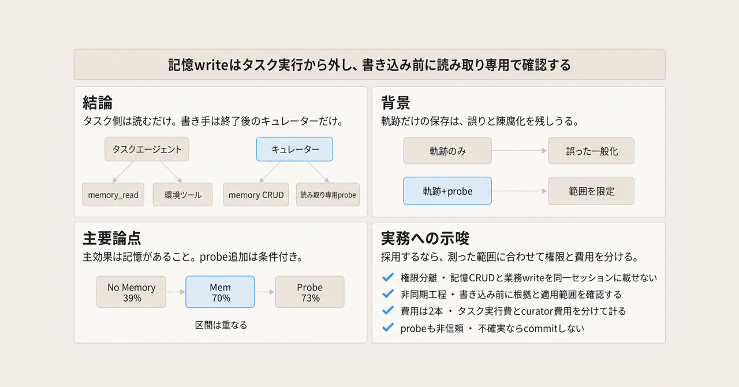Viewport: 739px width, 387px height.
Task: Click the 誤った一般化 box
Action: click(591, 151)
